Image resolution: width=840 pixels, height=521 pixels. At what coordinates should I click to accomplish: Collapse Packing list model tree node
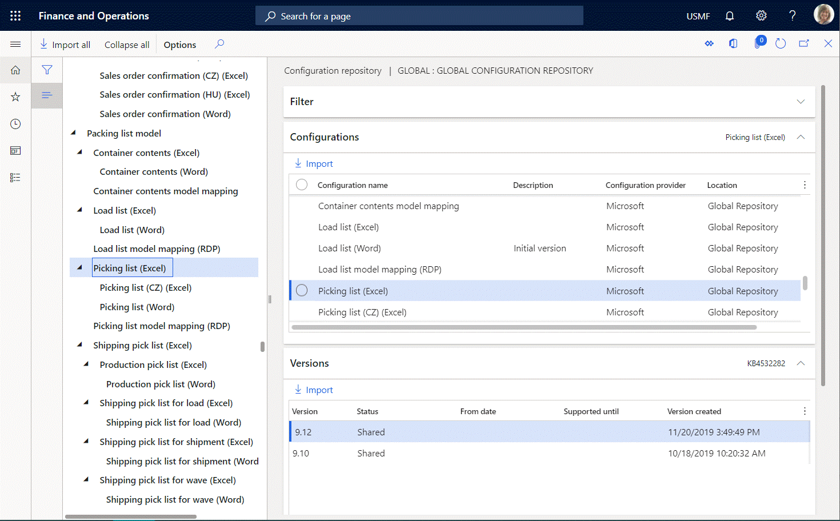click(73, 133)
